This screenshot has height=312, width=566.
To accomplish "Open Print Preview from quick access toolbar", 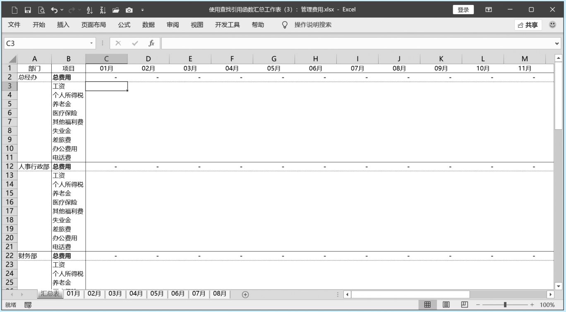I will [41, 10].
